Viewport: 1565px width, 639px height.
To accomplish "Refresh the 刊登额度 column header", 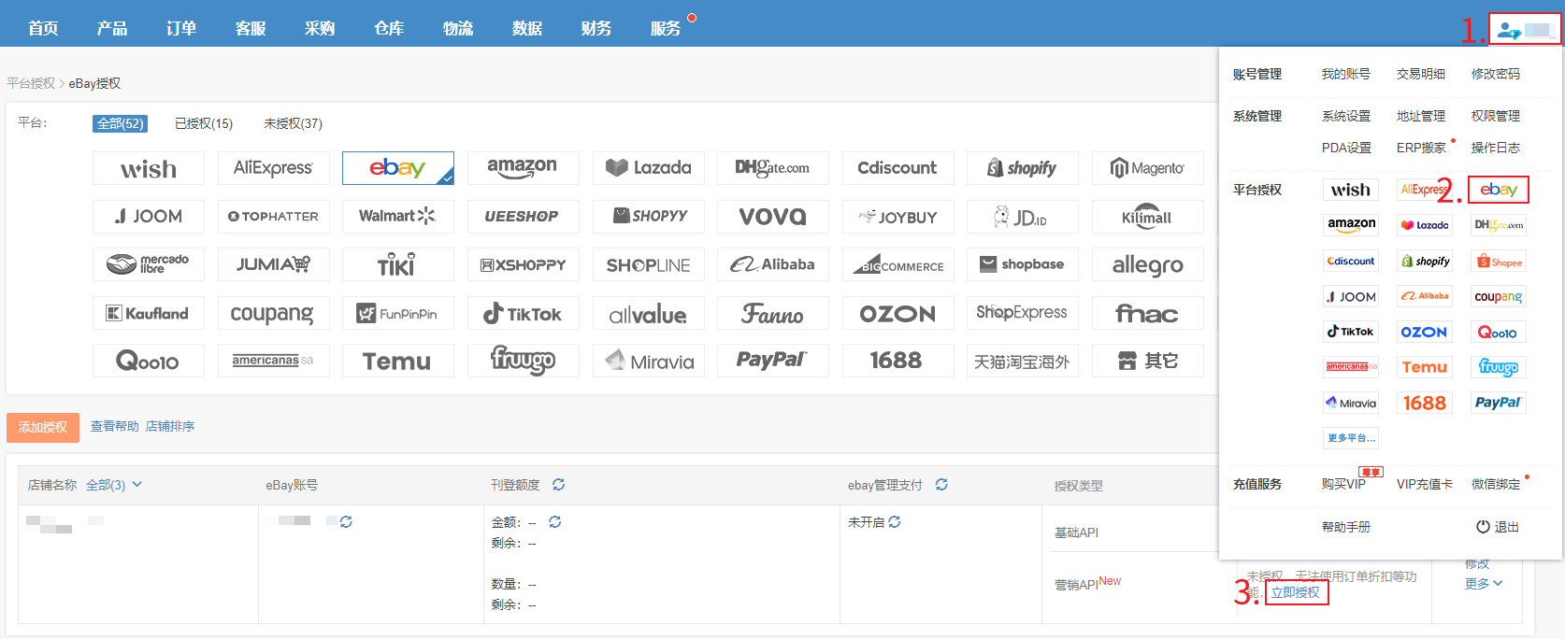I will click(x=558, y=485).
